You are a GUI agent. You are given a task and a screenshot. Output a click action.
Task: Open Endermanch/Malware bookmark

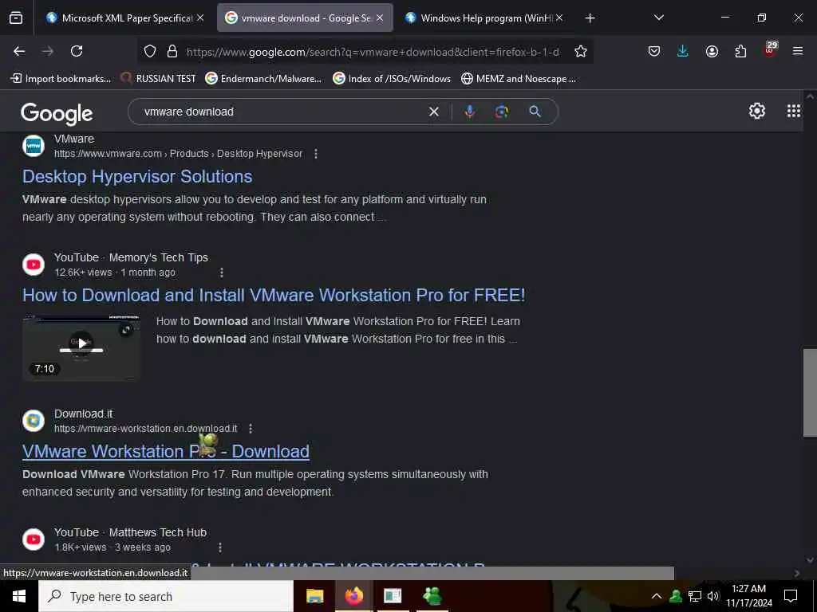pos(263,79)
